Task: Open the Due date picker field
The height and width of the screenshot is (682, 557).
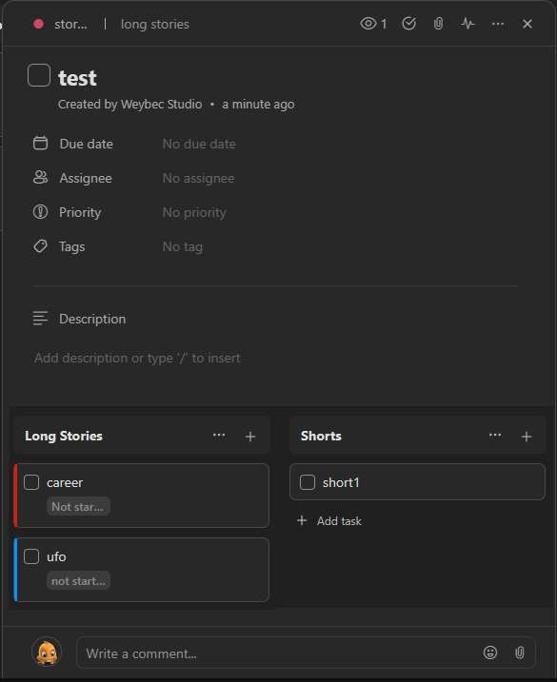Action: (x=199, y=144)
